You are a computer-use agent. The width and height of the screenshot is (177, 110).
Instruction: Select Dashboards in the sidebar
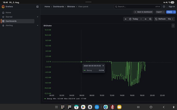click(18, 21)
